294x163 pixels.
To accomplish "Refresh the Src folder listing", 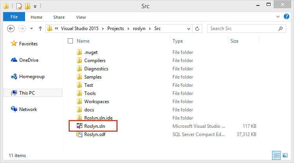I will (x=197, y=29).
